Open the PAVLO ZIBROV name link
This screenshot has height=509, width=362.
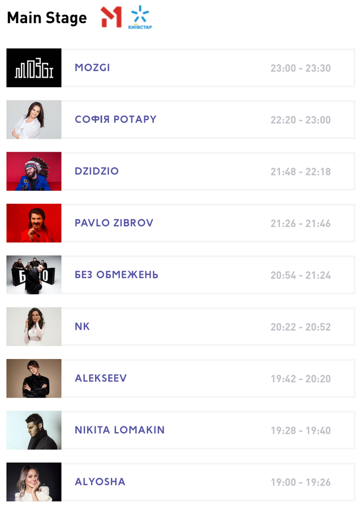114,223
